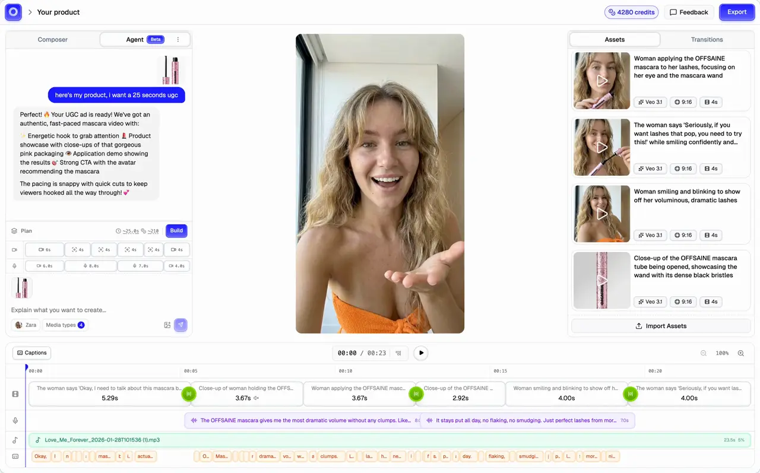Click the icon next to the timecode
The width and height of the screenshot is (760, 473).
point(398,353)
